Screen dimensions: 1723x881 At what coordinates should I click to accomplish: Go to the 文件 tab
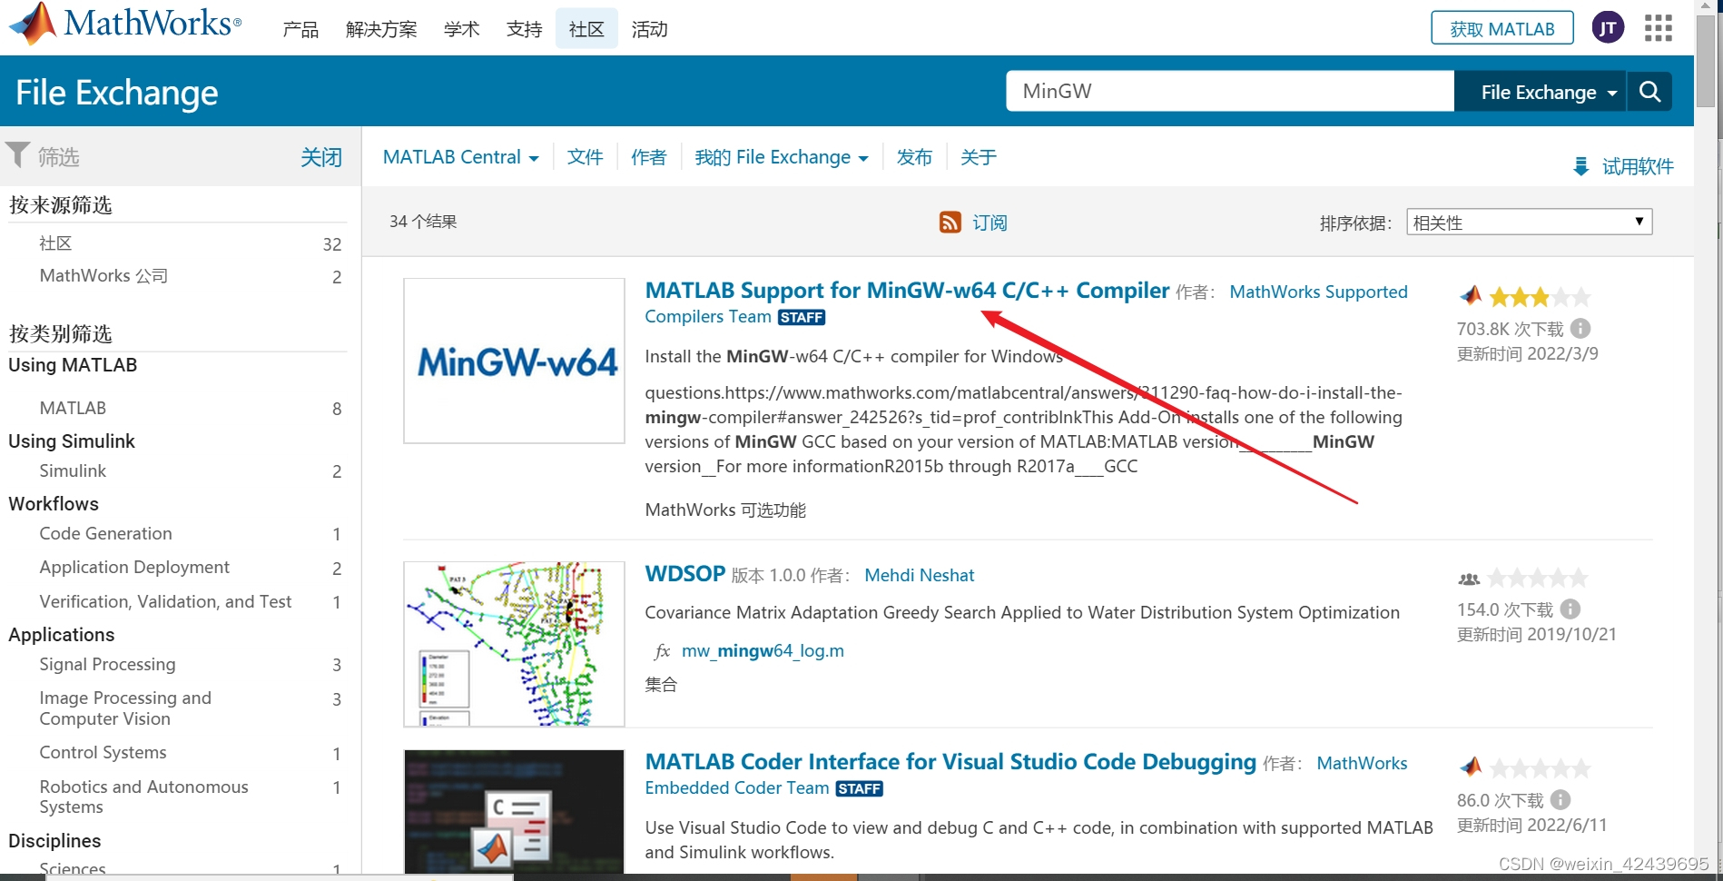click(x=585, y=157)
